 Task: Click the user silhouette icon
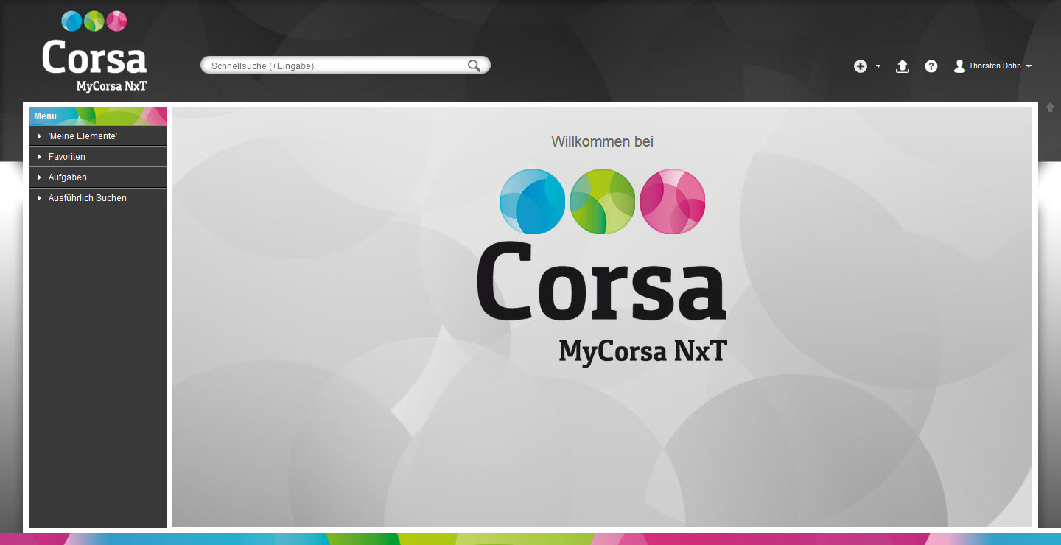[x=959, y=66]
